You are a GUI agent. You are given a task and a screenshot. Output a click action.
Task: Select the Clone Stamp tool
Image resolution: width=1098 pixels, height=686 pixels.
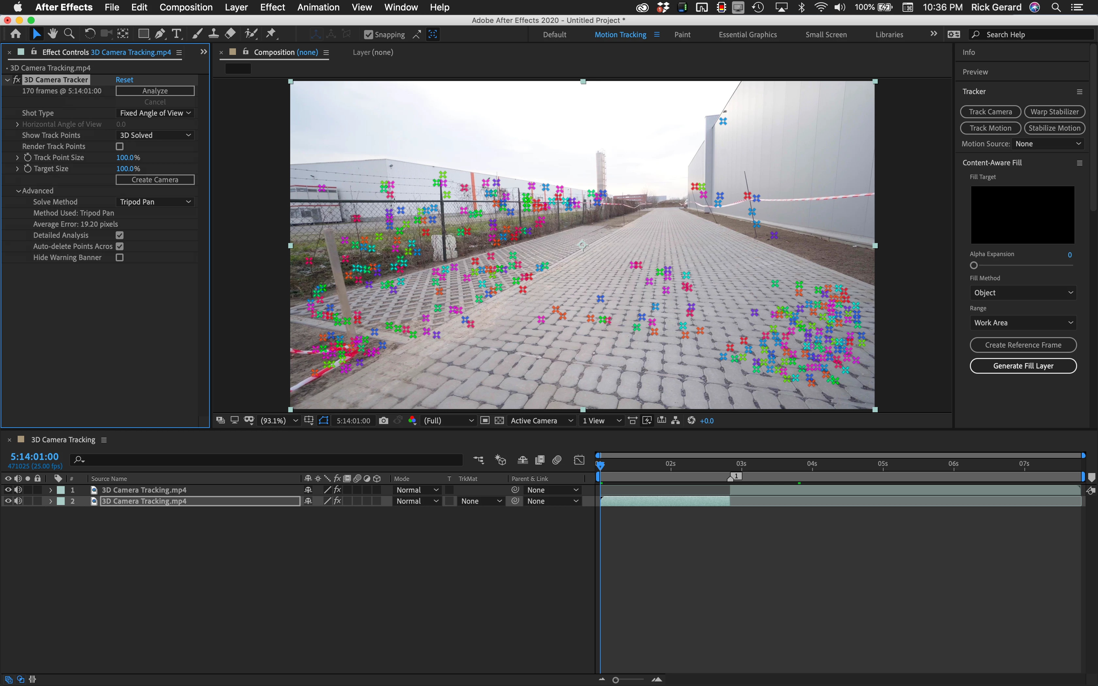point(214,34)
